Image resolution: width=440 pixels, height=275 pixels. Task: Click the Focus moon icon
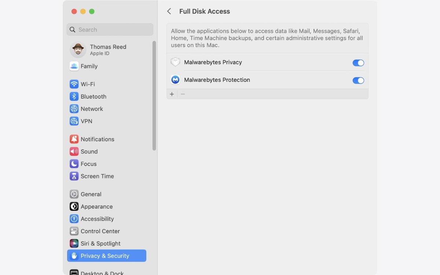(x=74, y=164)
